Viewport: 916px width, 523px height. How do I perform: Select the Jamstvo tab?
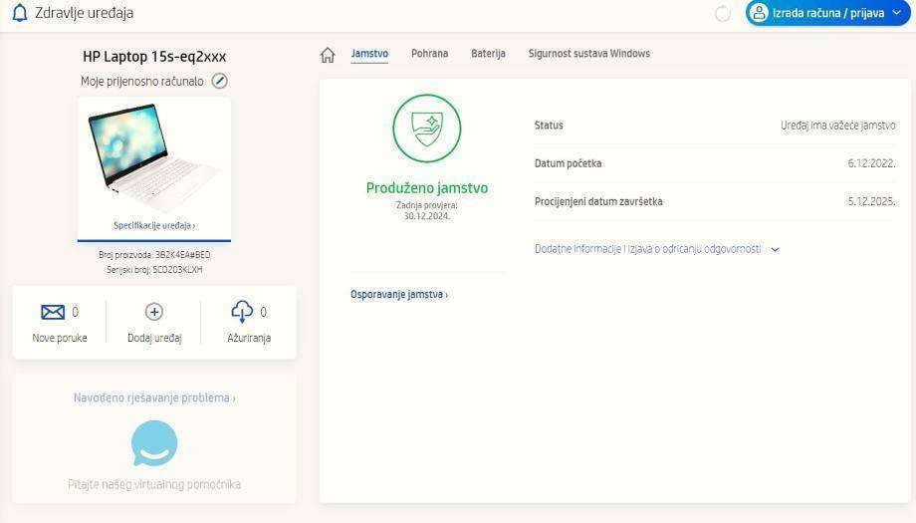point(369,54)
